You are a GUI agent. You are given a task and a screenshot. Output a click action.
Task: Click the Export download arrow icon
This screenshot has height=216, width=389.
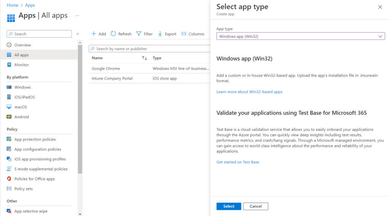[x=160, y=34]
